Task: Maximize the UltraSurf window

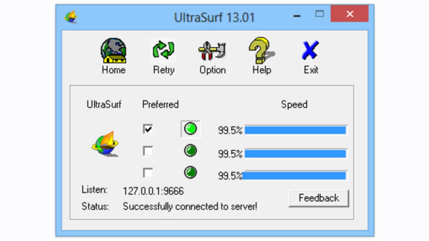Action: pos(319,14)
